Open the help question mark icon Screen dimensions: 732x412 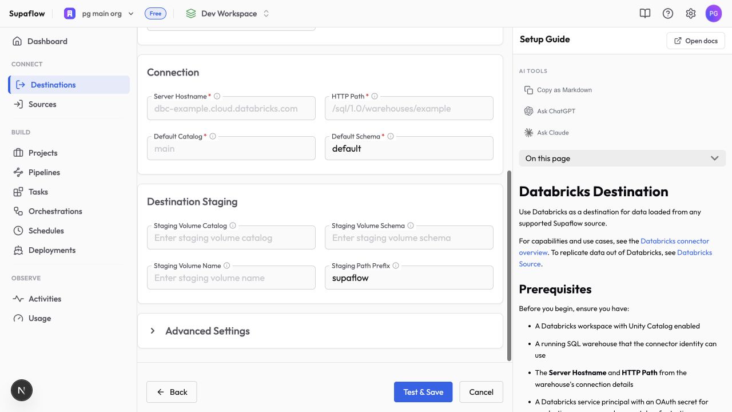pyautogui.click(x=668, y=13)
